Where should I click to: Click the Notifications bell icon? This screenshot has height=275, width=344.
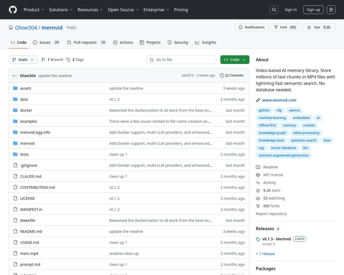tap(241, 27)
